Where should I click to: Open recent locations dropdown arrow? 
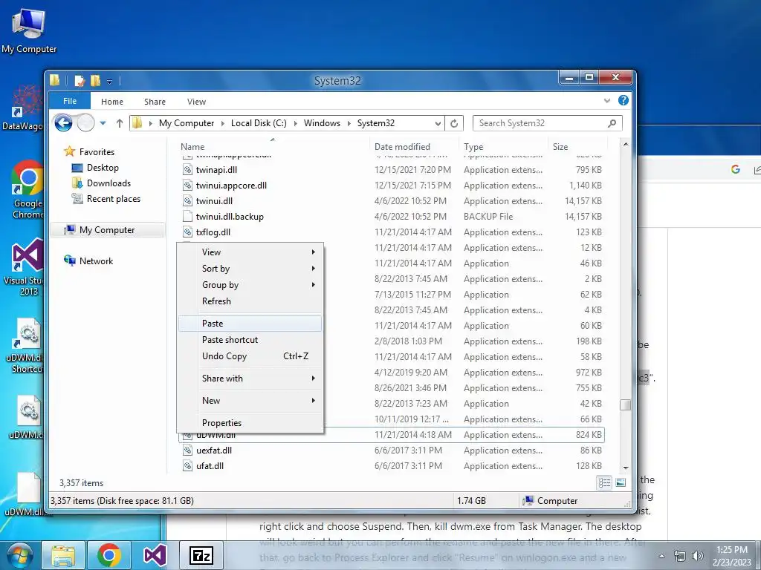103,123
